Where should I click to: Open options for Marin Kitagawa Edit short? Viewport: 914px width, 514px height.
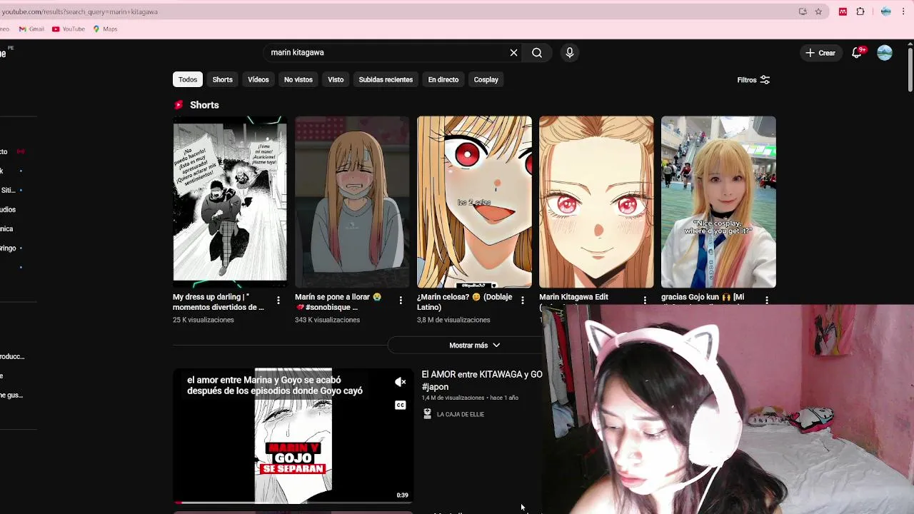coord(645,301)
